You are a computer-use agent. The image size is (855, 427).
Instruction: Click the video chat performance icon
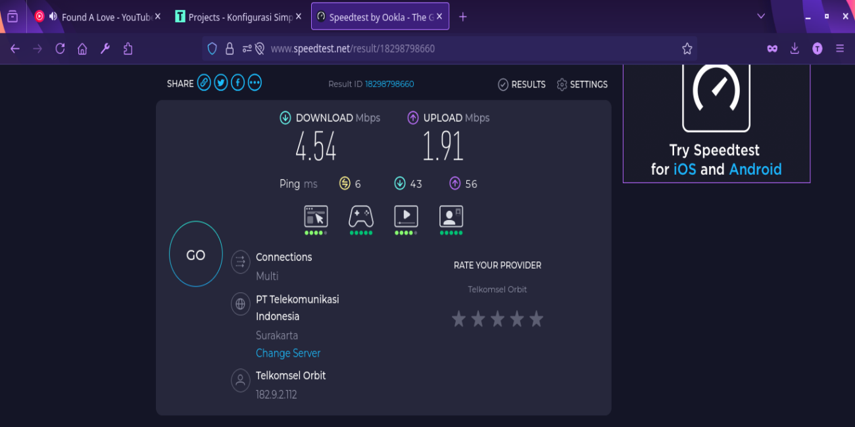[451, 216]
